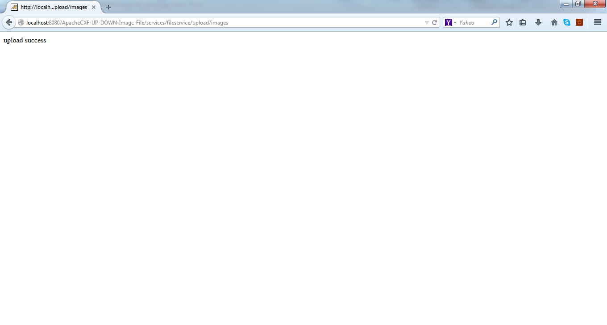The image size is (607, 325).
Task: Click the globe site identity icon
Action: pos(21,23)
